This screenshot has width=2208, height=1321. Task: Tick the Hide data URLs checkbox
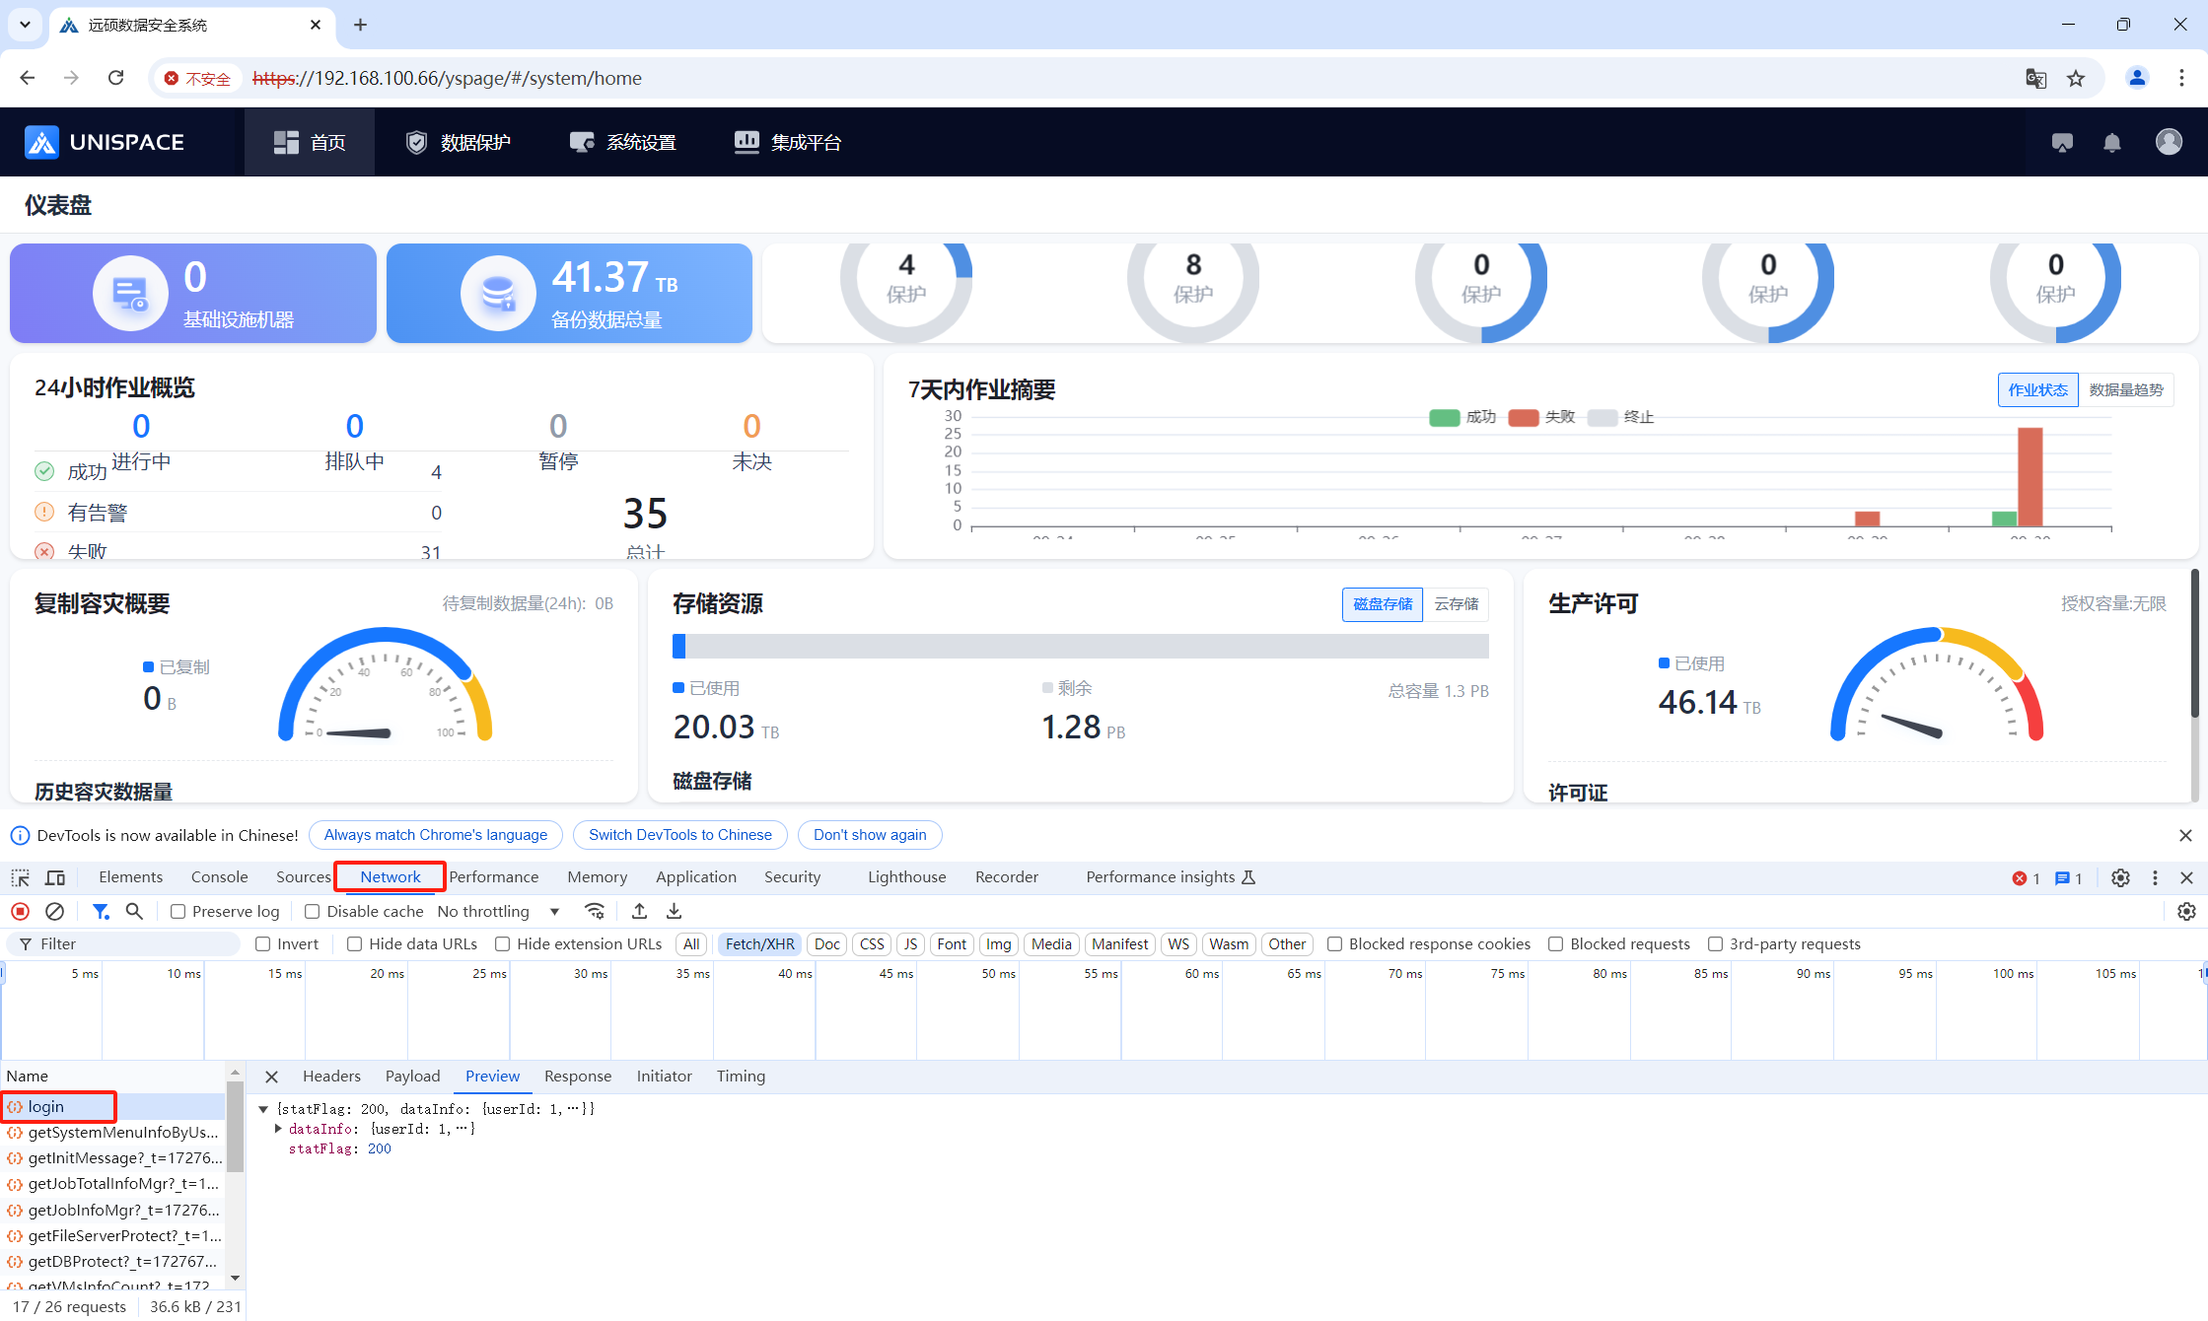[x=355, y=944]
